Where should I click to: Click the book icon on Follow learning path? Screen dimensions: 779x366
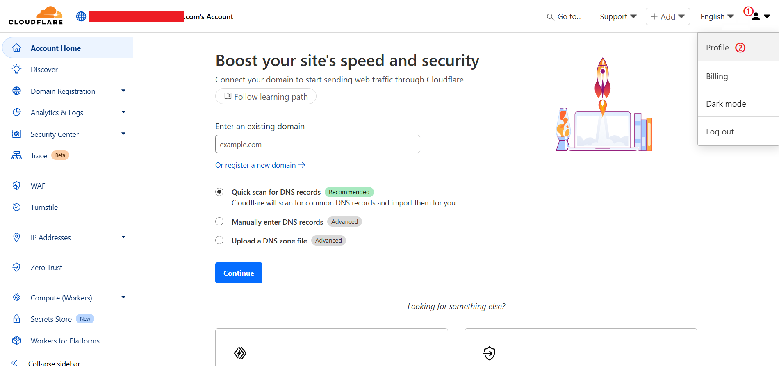tap(228, 96)
